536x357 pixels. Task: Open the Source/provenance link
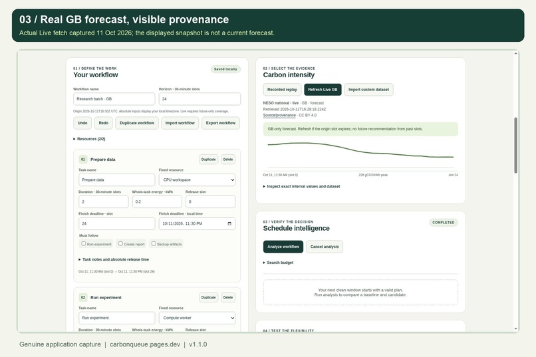tap(279, 116)
